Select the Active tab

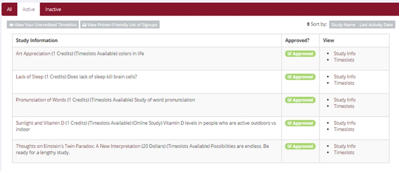click(x=28, y=10)
